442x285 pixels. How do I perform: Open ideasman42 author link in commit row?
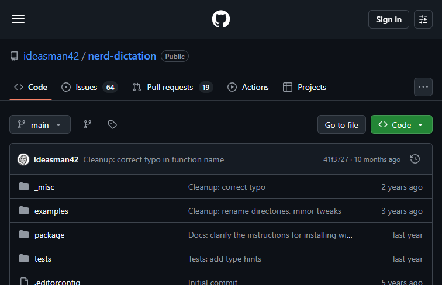56,159
